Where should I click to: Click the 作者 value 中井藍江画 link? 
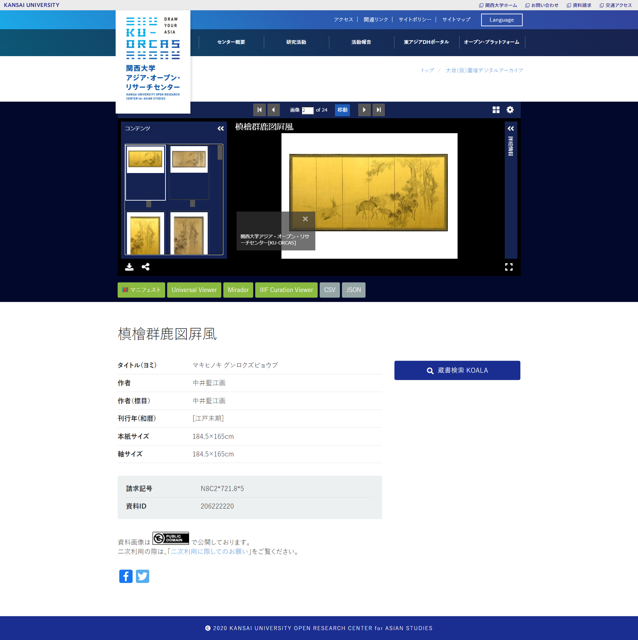coord(209,383)
